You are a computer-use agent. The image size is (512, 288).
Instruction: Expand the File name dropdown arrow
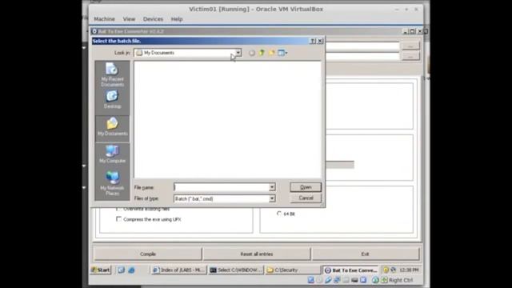point(272,187)
